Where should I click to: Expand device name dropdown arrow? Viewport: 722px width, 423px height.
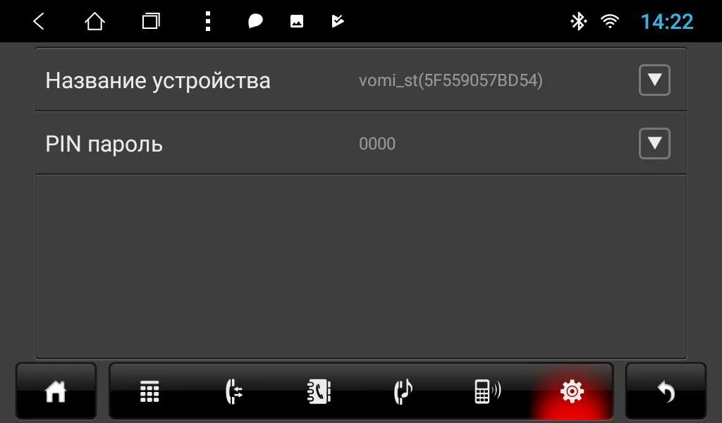tap(654, 80)
